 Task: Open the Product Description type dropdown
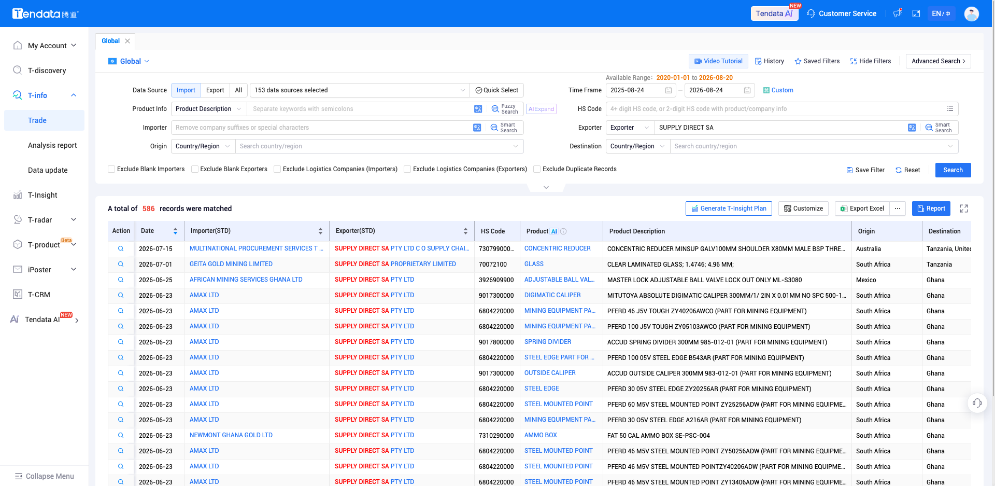(x=209, y=109)
